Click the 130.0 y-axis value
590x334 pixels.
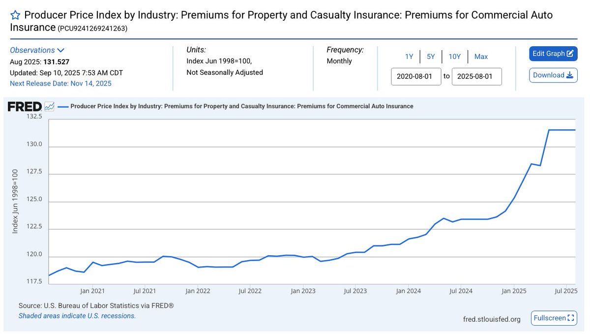(x=33, y=145)
